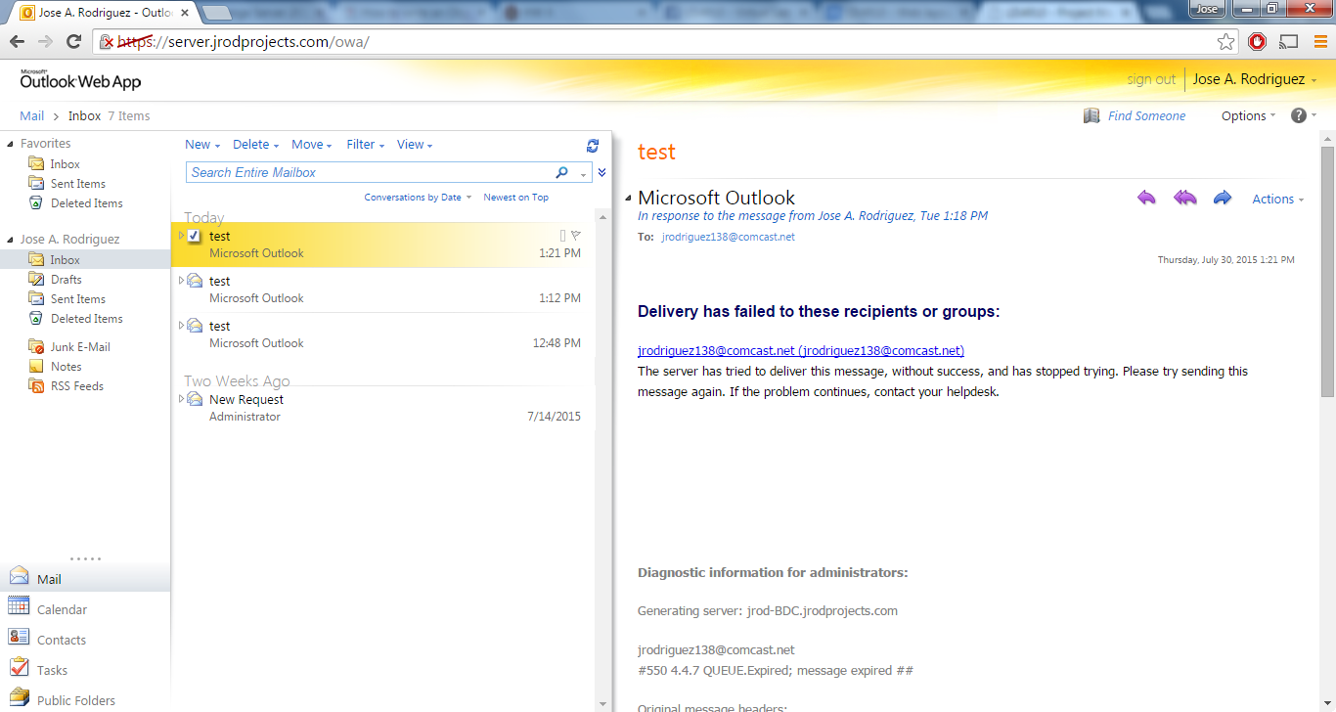
Task: Click the cast icon in Chrome toolbar
Action: coord(1289,42)
